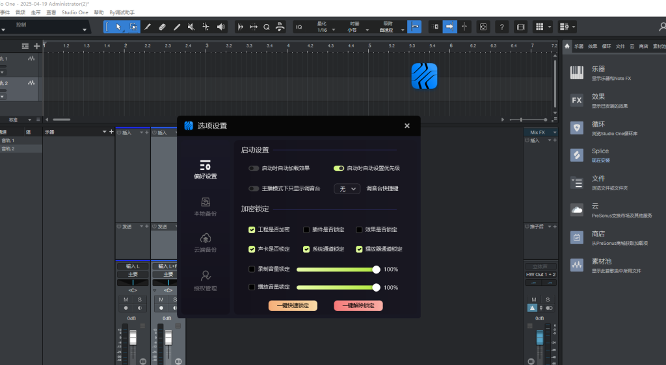The image size is (666, 365).
Task: Mute the main output with M button
Action: click(534, 299)
